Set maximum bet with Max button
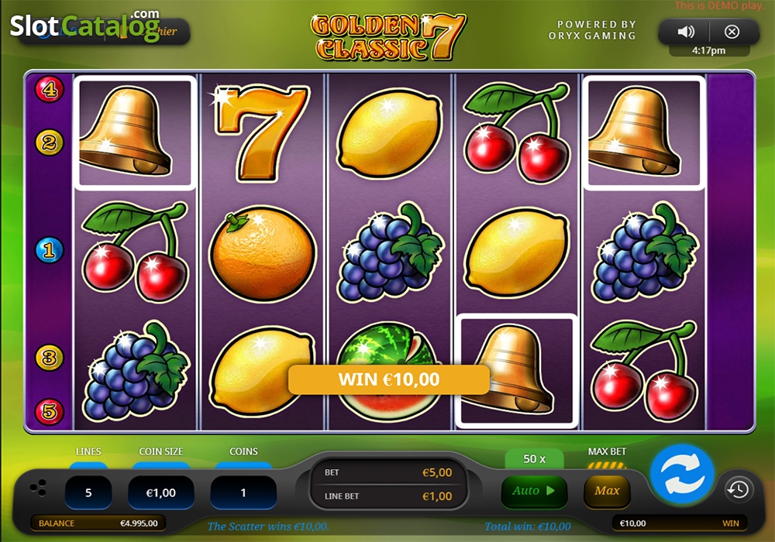Screen dimensions: 775x542 [x=607, y=491]
